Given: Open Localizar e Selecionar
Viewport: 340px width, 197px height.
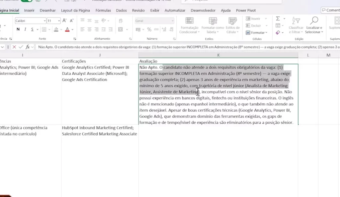Looking at the screenshot, I should click(314, 25).
